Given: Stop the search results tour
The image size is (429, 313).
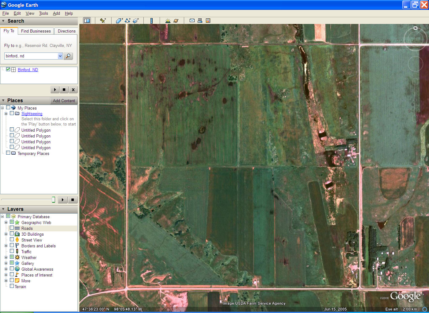Looking at the screenshot, I should [64, 90].
